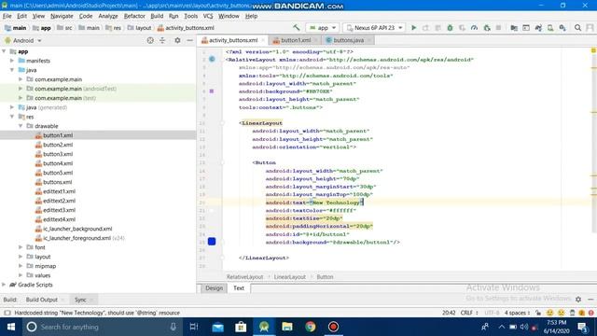This screenshot has width=597, height=336.
Task: Open the Sync tab in Build panel
Action: click(x=80, y=300)
